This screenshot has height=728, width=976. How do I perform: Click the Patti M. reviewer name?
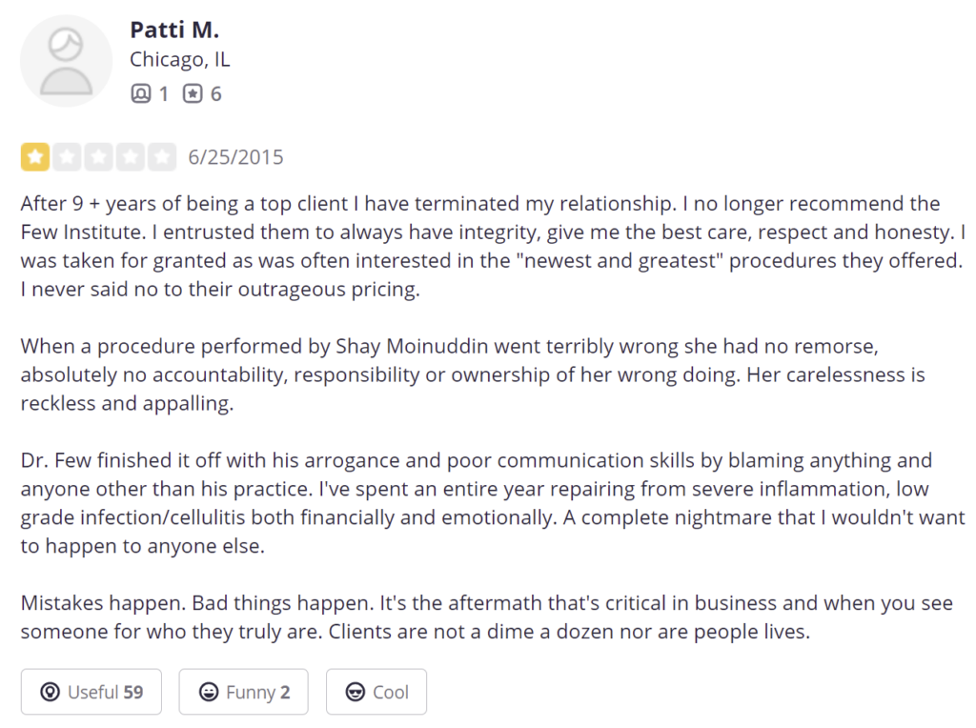coord(174,30)
